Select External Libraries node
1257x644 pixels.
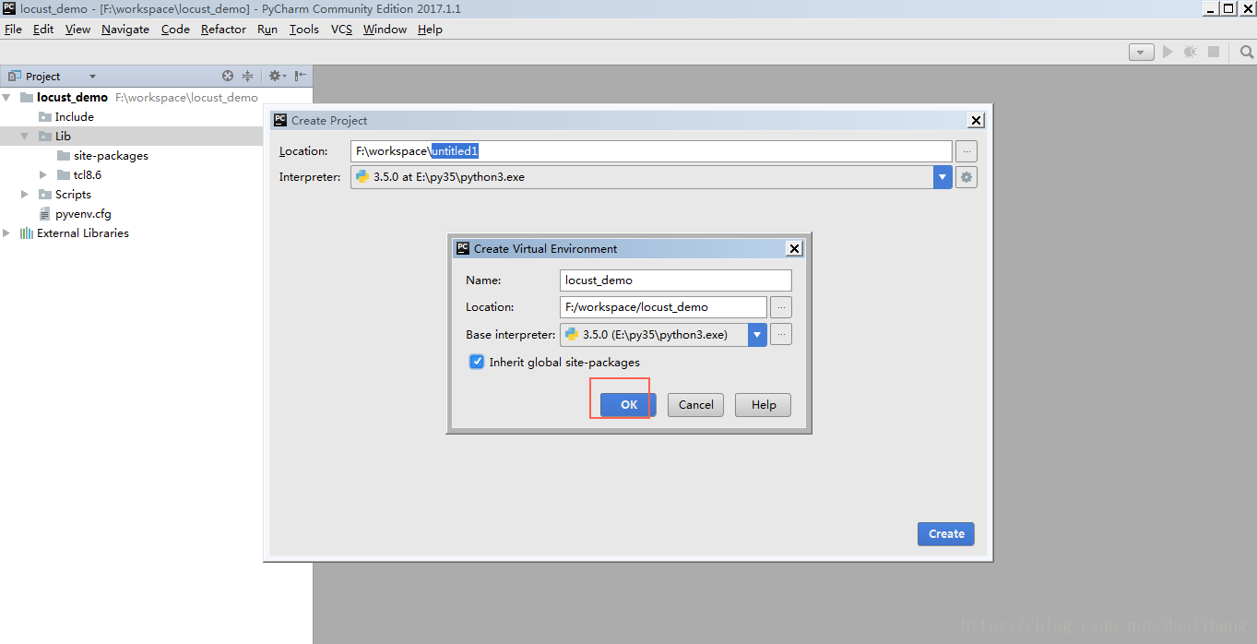pyautogui.click(x=156, y=233)
